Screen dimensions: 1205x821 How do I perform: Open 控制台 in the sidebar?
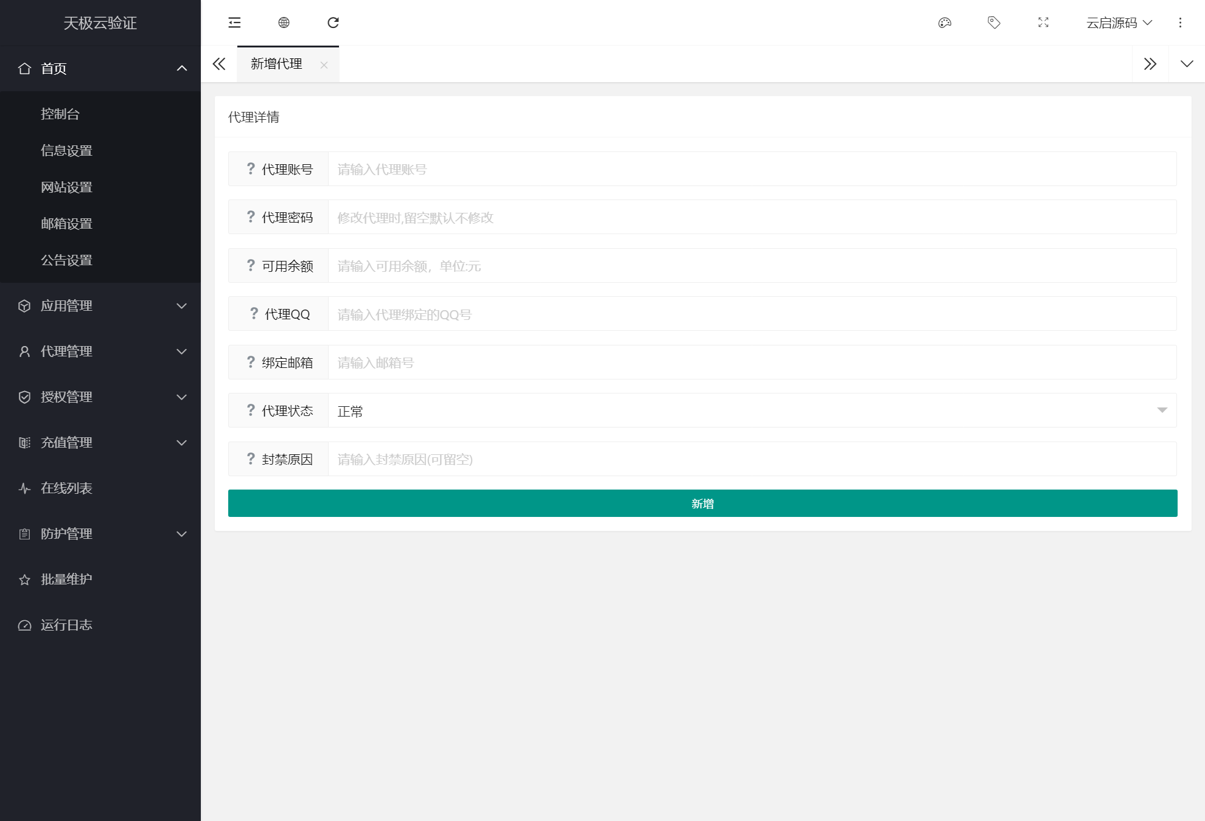[x=61, y=114]
